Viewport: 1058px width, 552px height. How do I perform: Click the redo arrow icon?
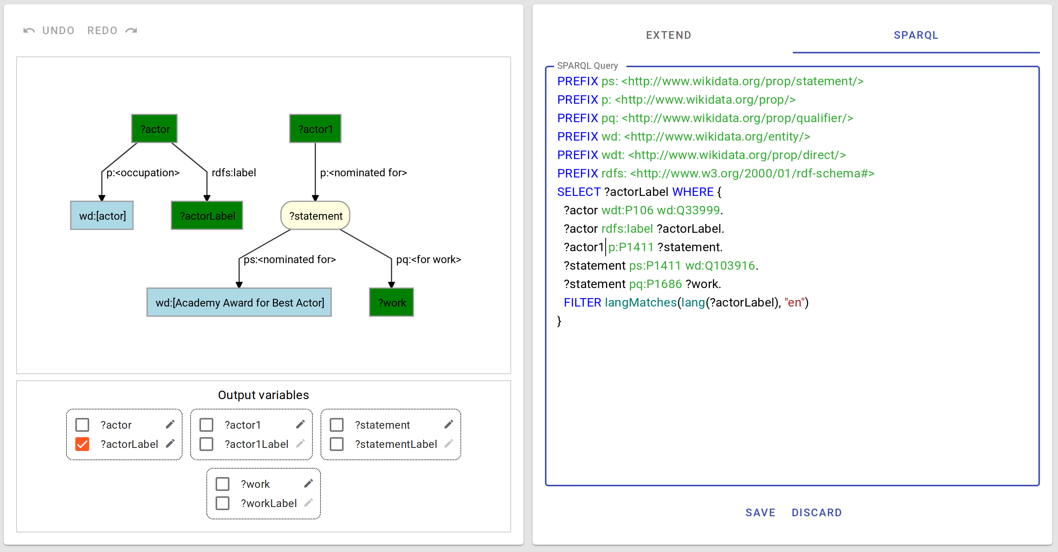(131, 31)
